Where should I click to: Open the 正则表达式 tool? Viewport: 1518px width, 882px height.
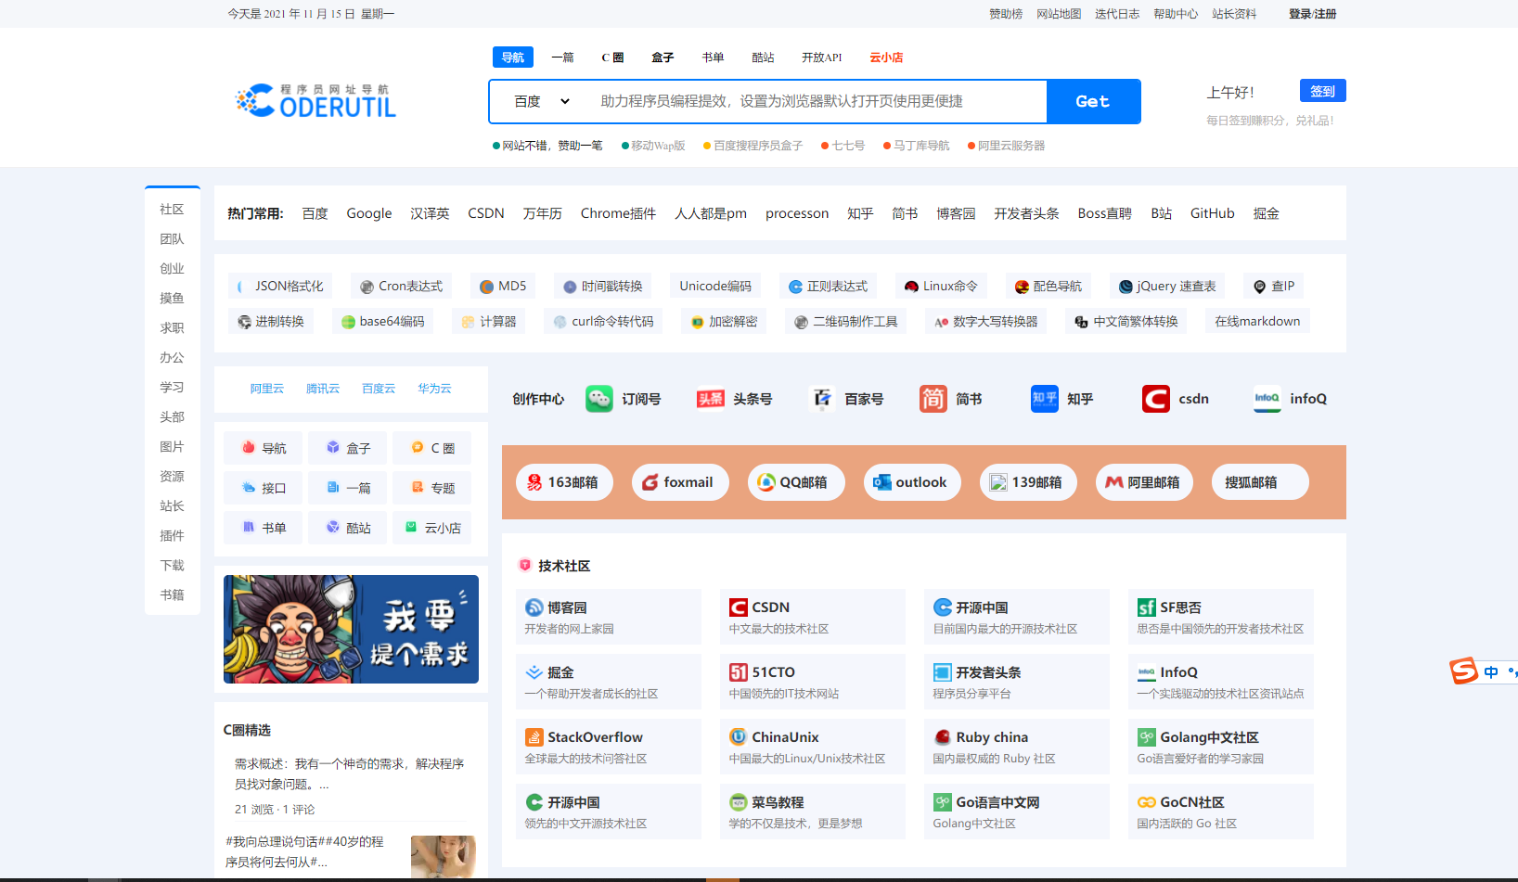tap(828, 286)
